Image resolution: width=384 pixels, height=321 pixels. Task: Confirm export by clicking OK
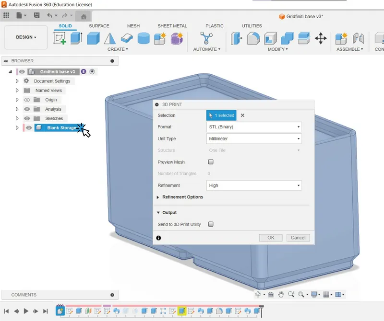(270, 237)
